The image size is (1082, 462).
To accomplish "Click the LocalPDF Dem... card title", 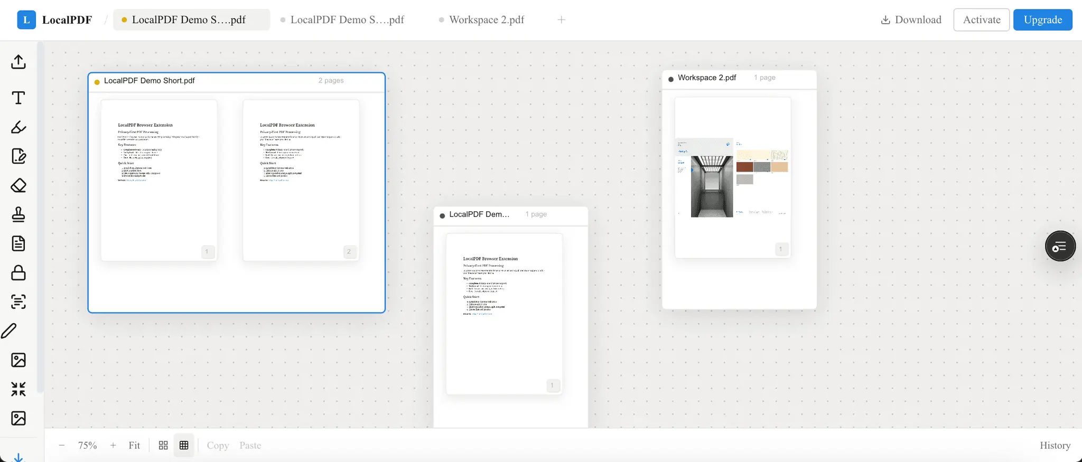I will [480, 214].
